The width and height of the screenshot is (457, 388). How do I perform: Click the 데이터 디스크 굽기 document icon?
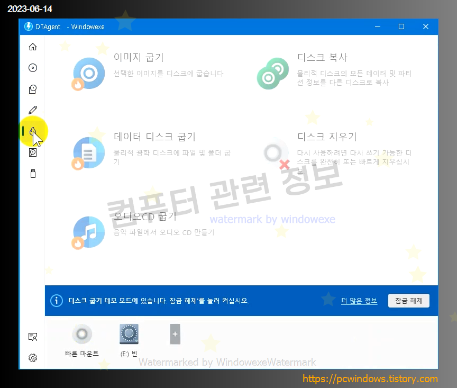point(88,152)
